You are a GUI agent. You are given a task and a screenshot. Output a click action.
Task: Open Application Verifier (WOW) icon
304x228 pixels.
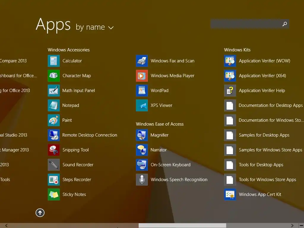(230, 61)
